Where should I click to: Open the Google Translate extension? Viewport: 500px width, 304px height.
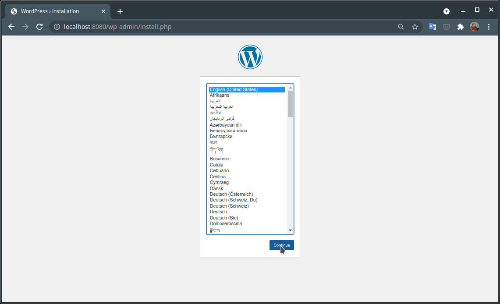pyautogui.click(x=432, y=27)
